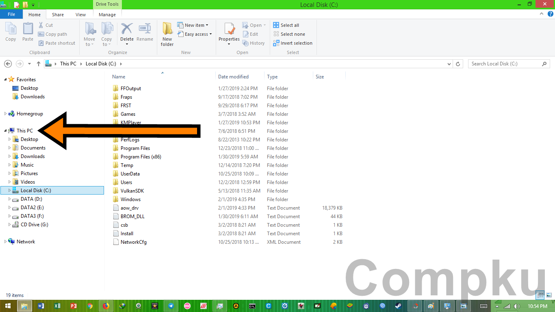Open Excel from the taskbar

pos(57,306)
